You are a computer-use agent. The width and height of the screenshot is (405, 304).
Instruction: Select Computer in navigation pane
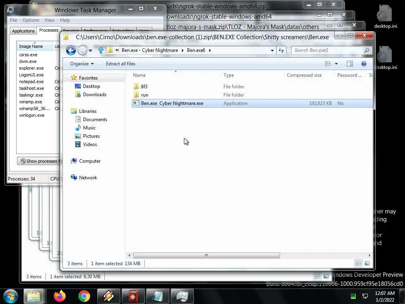[90, 161]
